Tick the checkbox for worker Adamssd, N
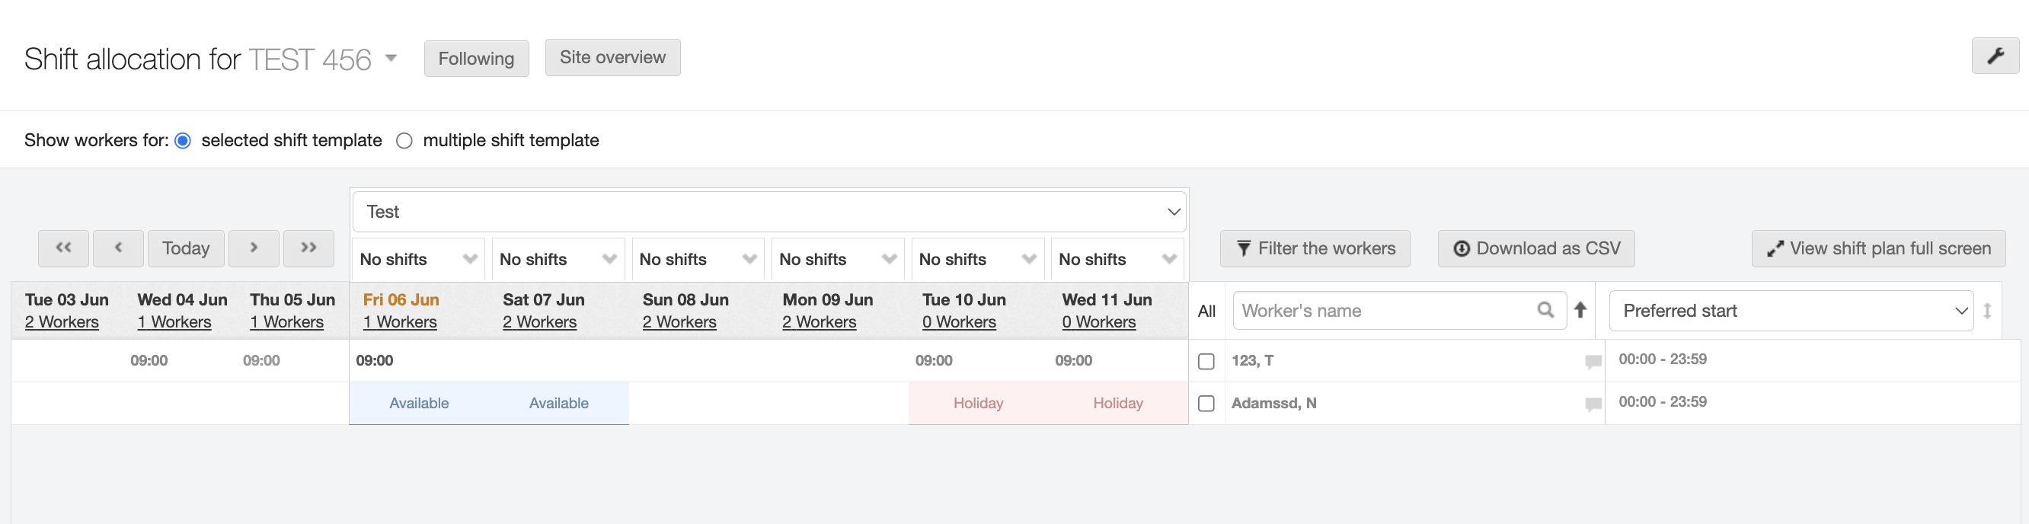The height and width of the screenshot is (524, 2029). pos(1206,404)
